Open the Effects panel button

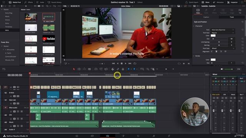(29, 2)
